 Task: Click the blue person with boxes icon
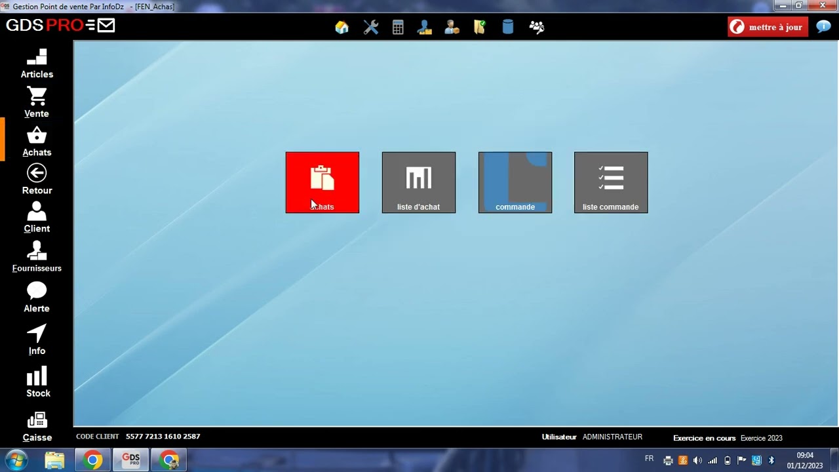point(425,27)
